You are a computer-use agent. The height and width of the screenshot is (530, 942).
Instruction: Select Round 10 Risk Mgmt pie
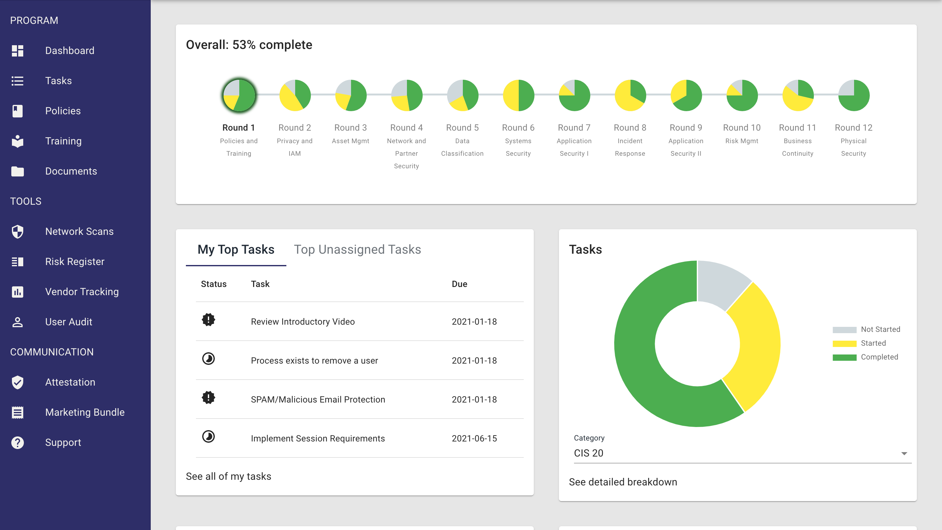(x=742, y=95)
